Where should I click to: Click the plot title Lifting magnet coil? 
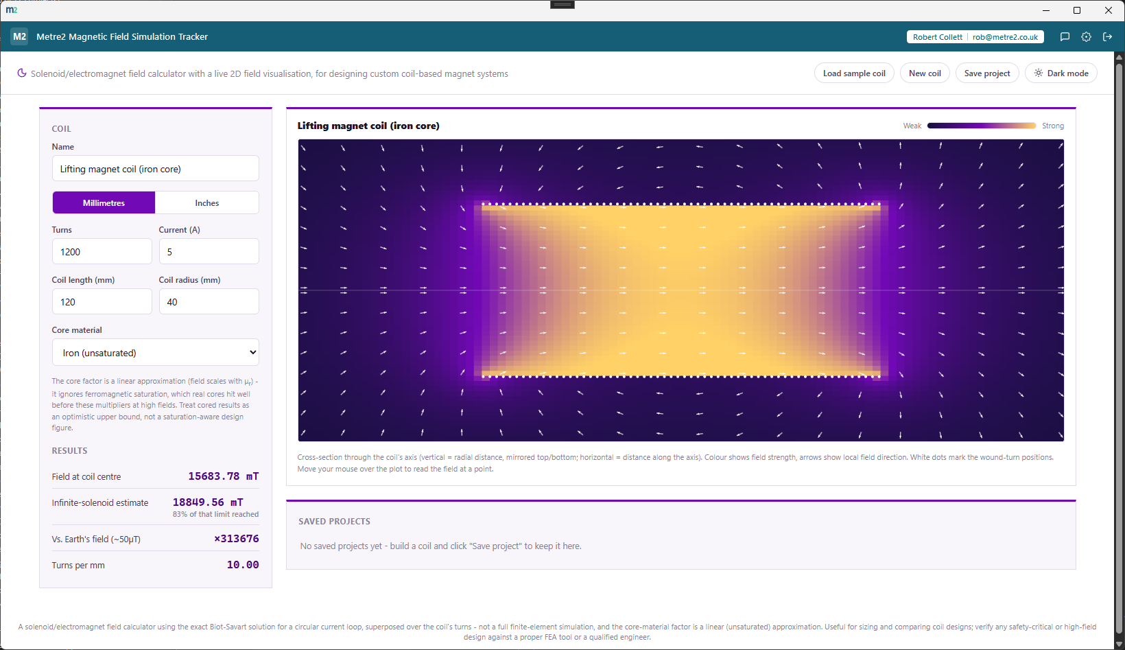pyautogui.click(x=368, y=126)
